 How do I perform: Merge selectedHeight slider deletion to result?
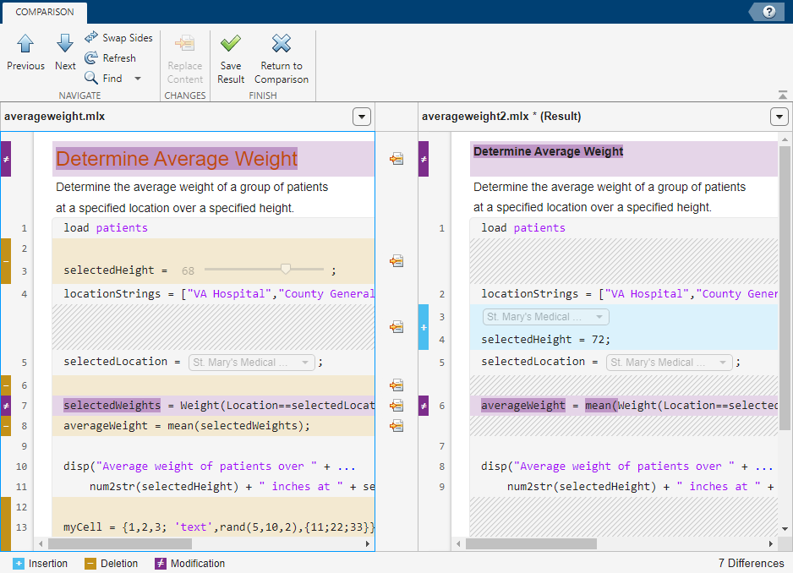click(x=396, y=261)
